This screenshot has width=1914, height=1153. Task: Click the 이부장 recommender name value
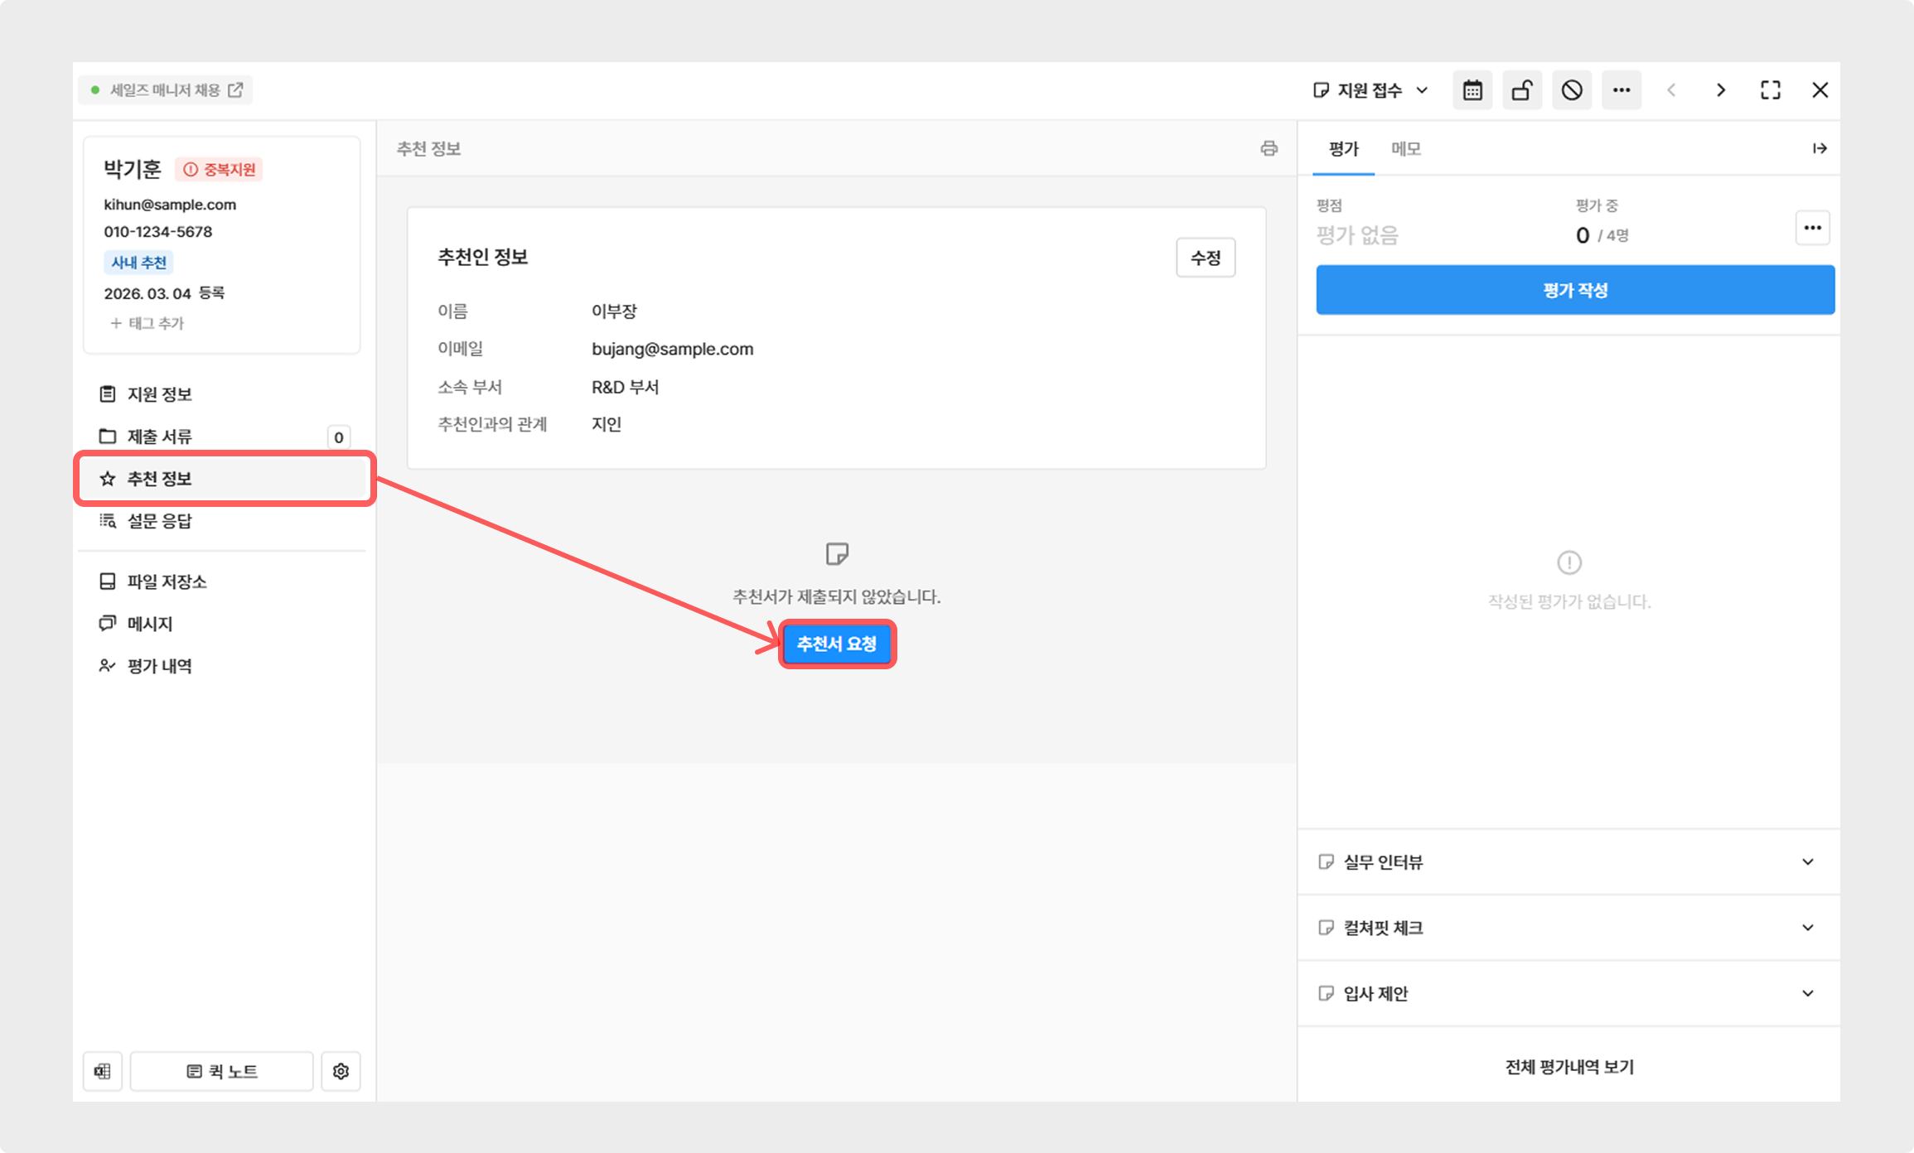coord(614,311)
